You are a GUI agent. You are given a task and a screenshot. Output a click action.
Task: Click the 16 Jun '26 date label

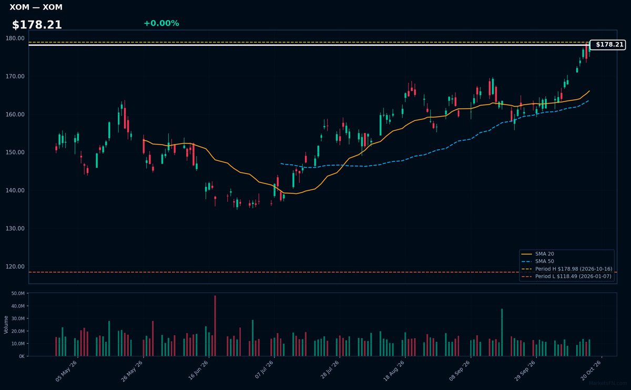[x=198, y=371]
